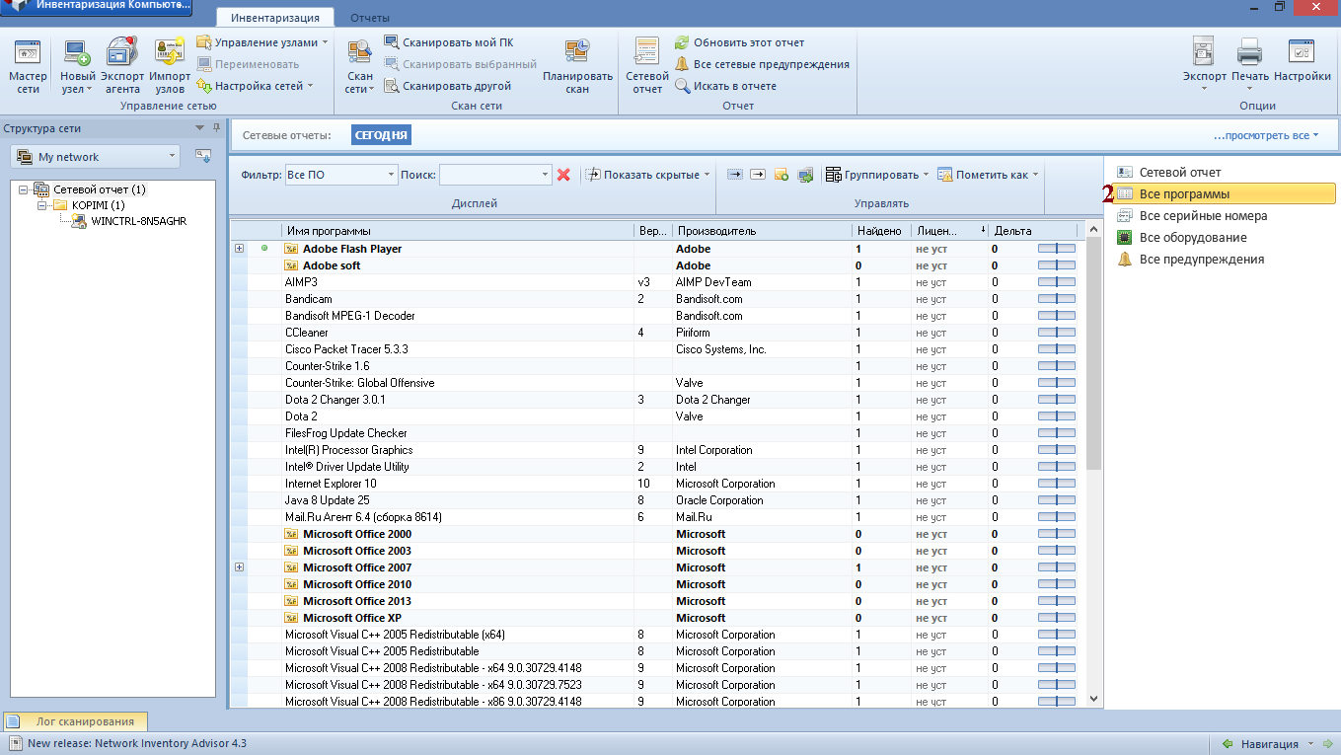
Task: Click Сканировать мой ПК
Action: tap(449, 42)
